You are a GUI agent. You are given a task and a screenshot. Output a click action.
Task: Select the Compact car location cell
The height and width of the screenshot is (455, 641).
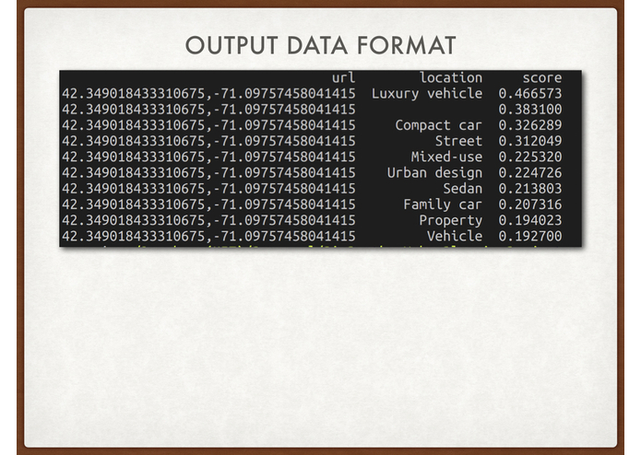point(439,125)
